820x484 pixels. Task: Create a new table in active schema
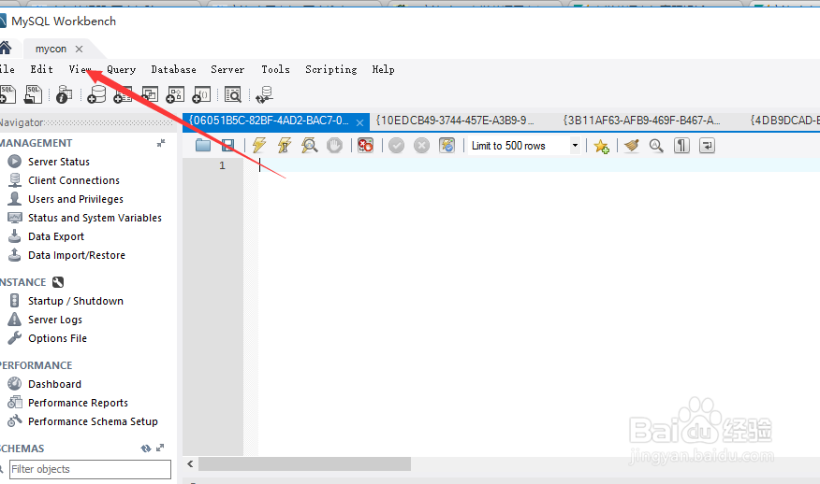point(123,94)
